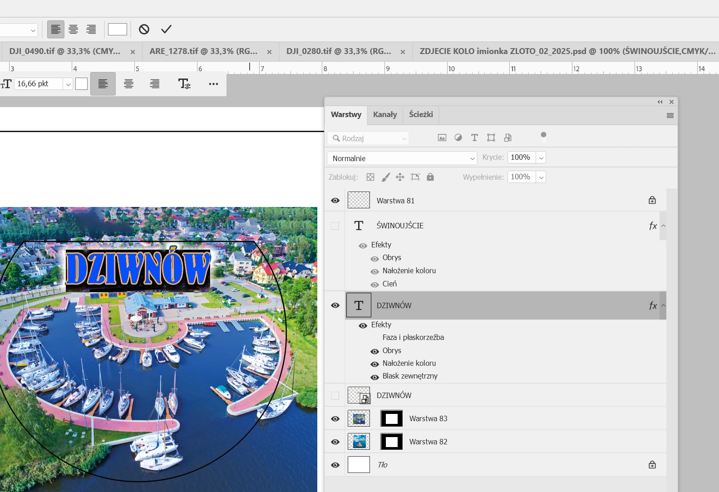The image size is (719, 492).
Task: Left align text in top options bar
Action: [56, 30]
